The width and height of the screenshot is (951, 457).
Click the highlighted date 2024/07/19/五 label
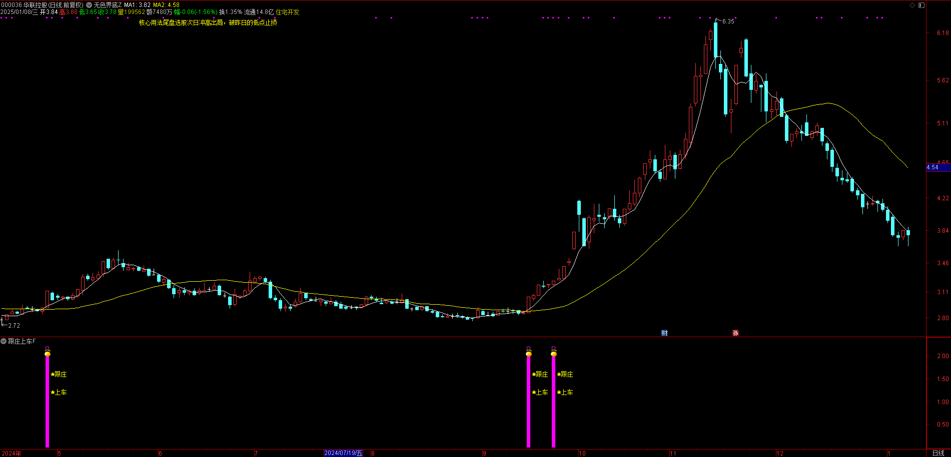[344, 453]
